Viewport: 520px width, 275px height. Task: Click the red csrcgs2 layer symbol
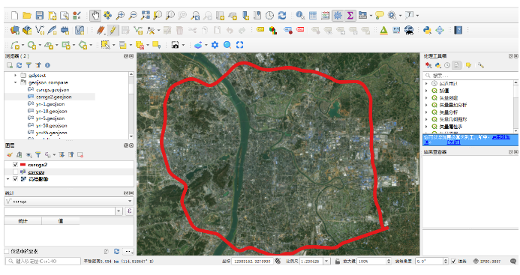23,165
